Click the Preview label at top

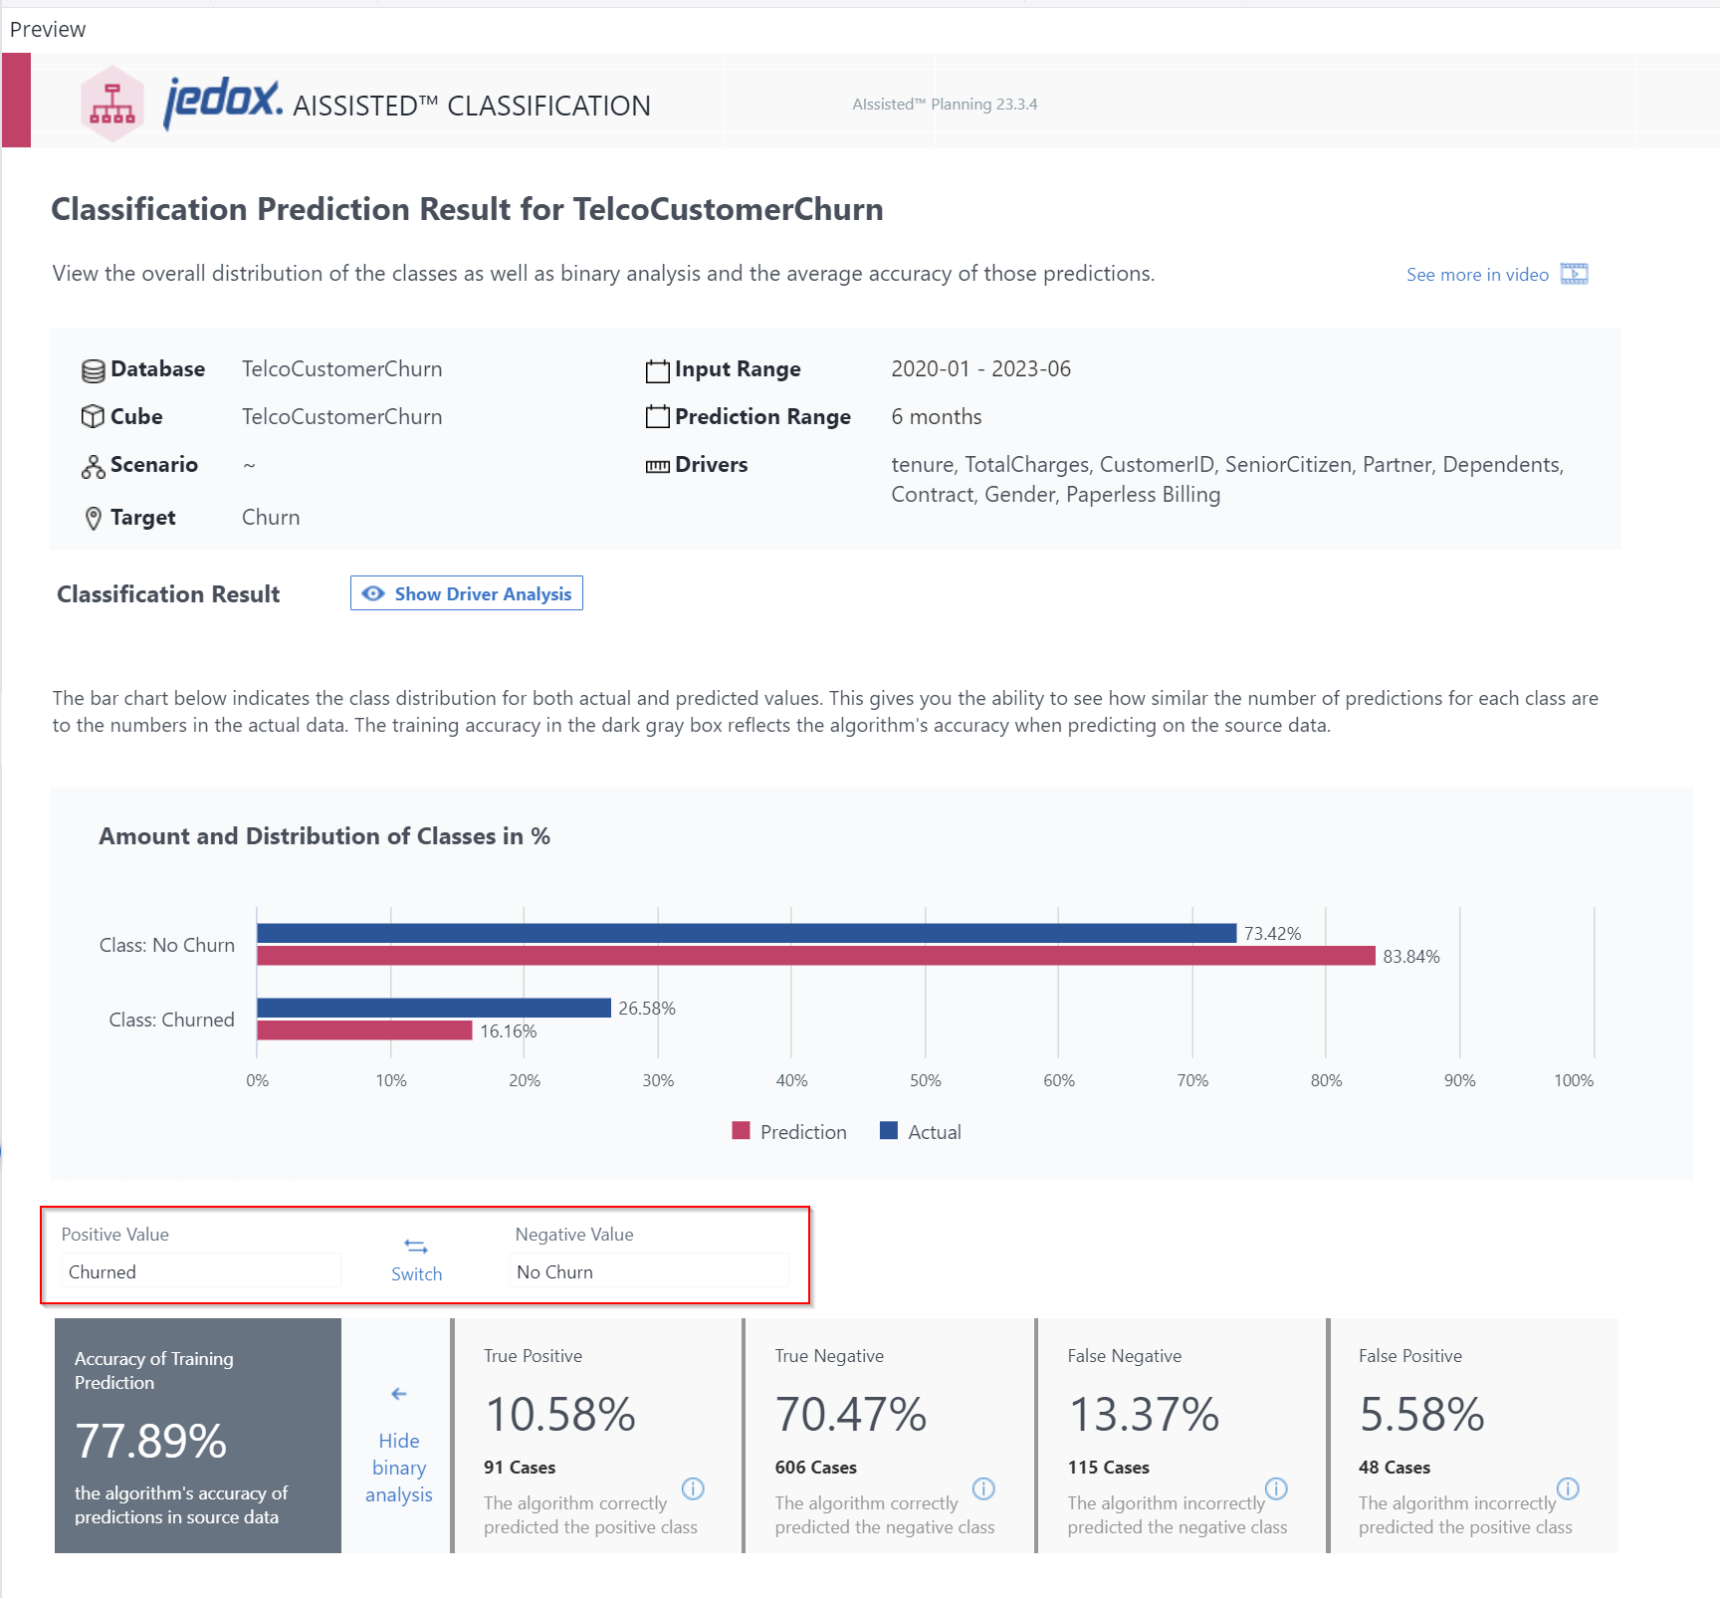[x=48, y=30]
